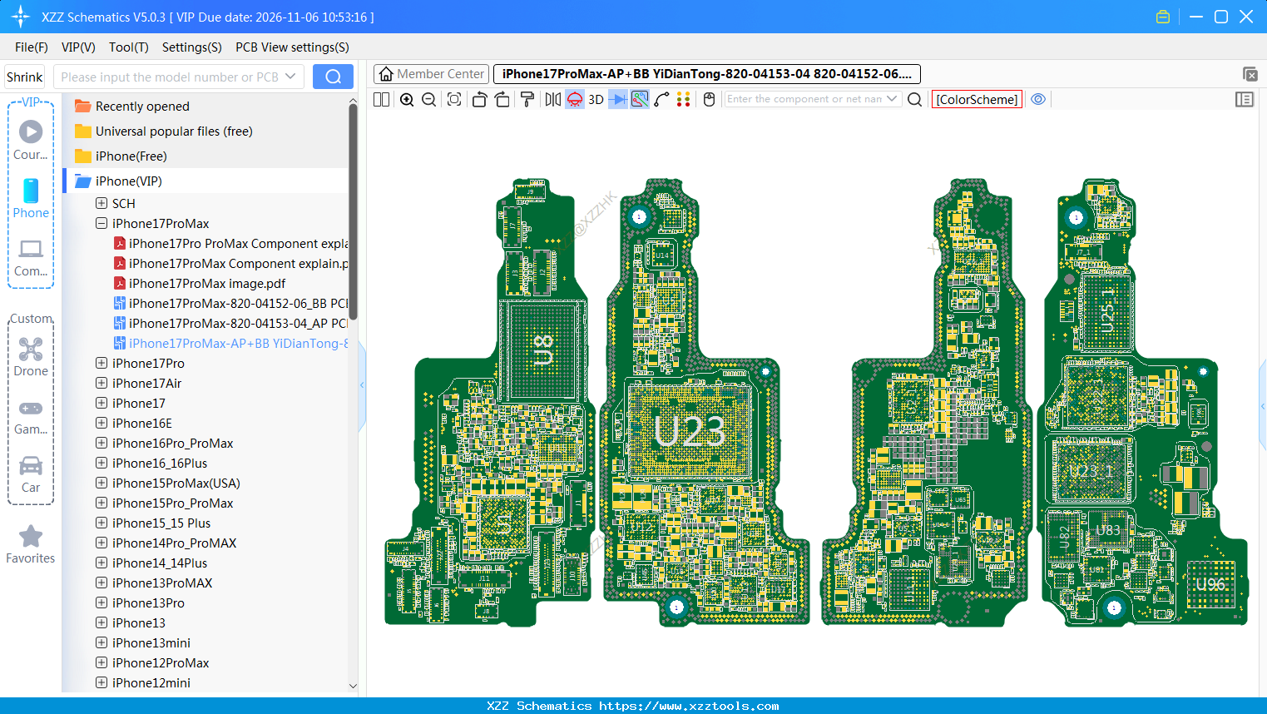The image size is (1267, 714).
Task: Toggle the split view layout icon
Action: pos(382,100)
